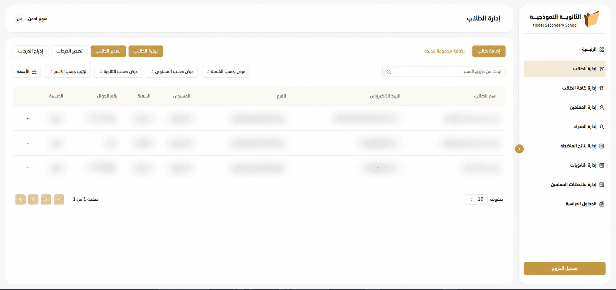Image resolution: width=616 pixels, height=290 pixels.
Task: Collapse the sidebar with the round arrow
Action: [x=519, y=149]
